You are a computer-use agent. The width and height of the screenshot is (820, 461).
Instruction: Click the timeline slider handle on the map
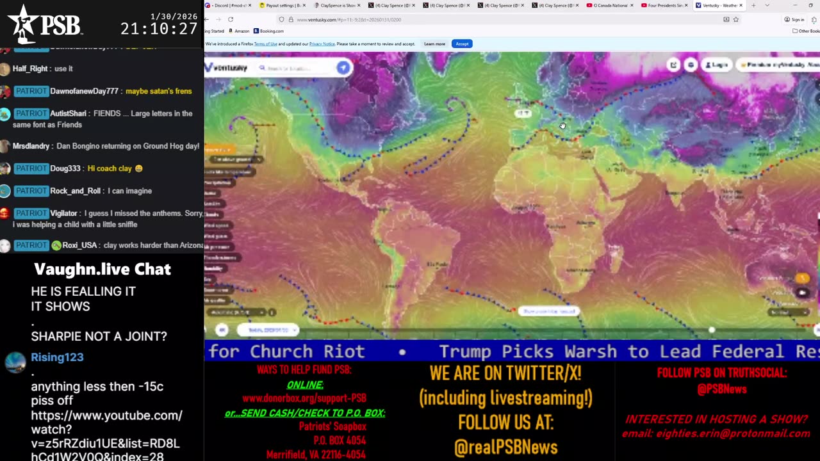point(711,330)
